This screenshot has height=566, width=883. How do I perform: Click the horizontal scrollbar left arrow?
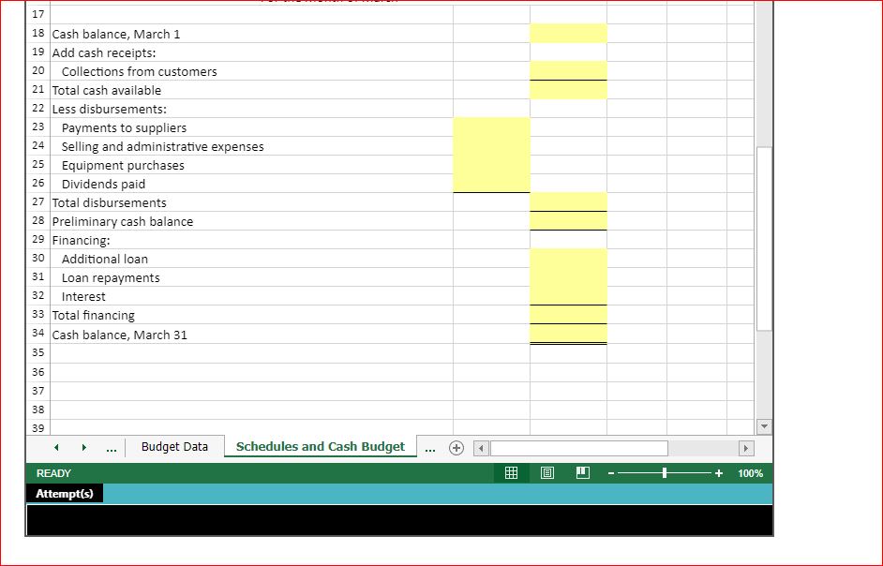click(480, 448)
